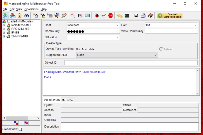Click in the Write Community field
Viewport: 203px width, 135px height.
click(x=171, y=31)
